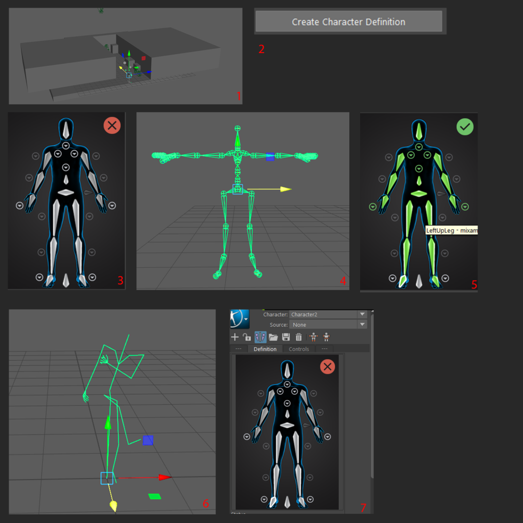Click the LeftUpLeg tooltip text
523x523 pixels.
click(451, 230)
